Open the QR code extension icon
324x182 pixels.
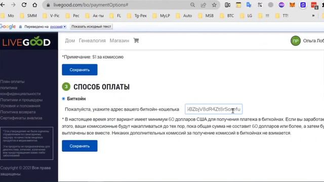point(260,5)
